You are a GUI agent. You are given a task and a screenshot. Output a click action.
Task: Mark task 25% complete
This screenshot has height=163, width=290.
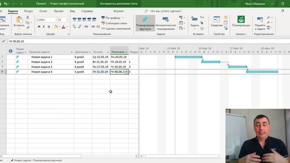(x=80, y=19)
